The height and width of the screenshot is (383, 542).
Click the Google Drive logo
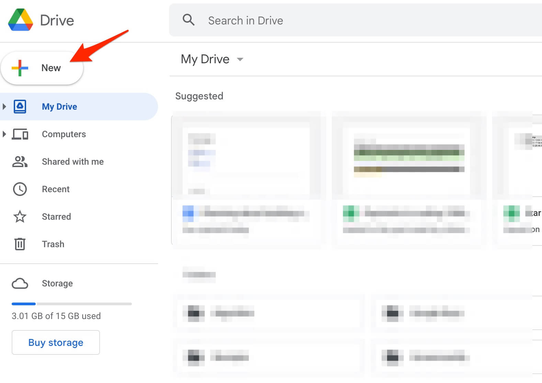pyautogui.click(x=21, y=20)
